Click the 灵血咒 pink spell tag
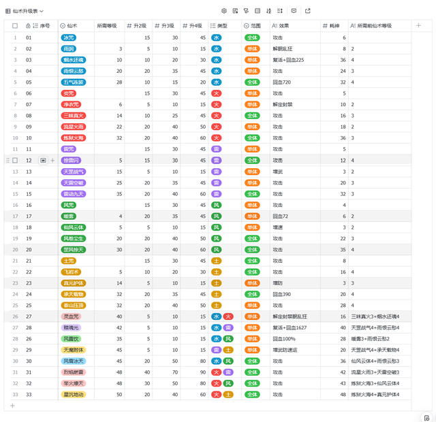 pyautogui.click(x=71, y=316)
